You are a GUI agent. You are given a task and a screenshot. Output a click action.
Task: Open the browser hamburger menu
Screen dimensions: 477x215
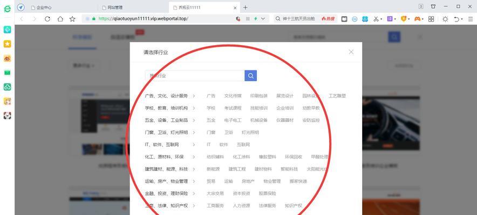click(471, 19)
